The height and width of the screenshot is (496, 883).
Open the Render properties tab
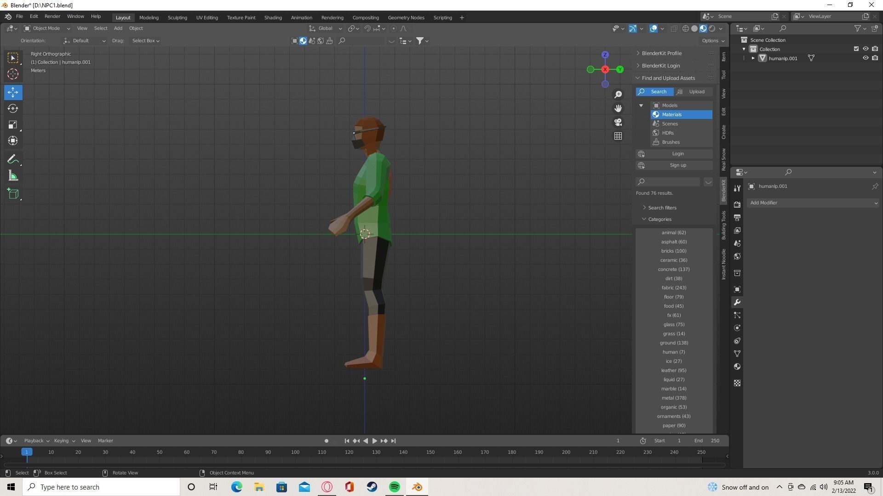[737, 204]
